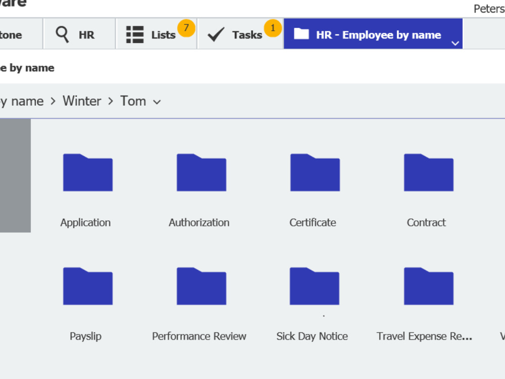The image size is (505, 379).
Task: Open the Performance Review folder icon
Action: [x=201, y=286]
